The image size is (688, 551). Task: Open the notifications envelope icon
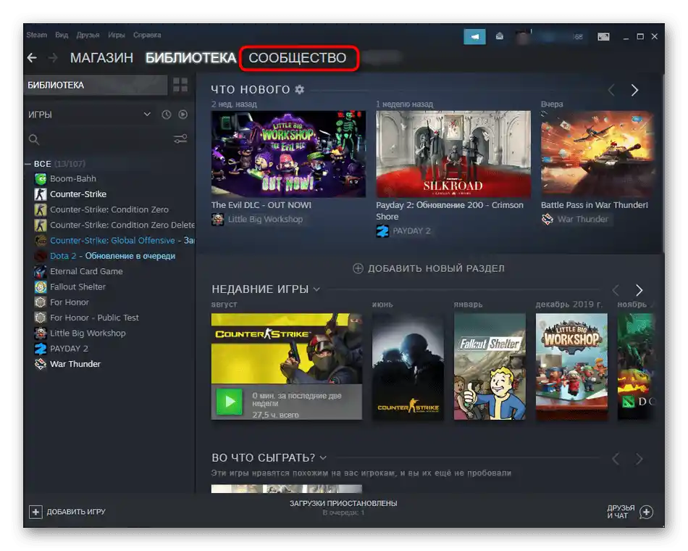click(499, 36)
